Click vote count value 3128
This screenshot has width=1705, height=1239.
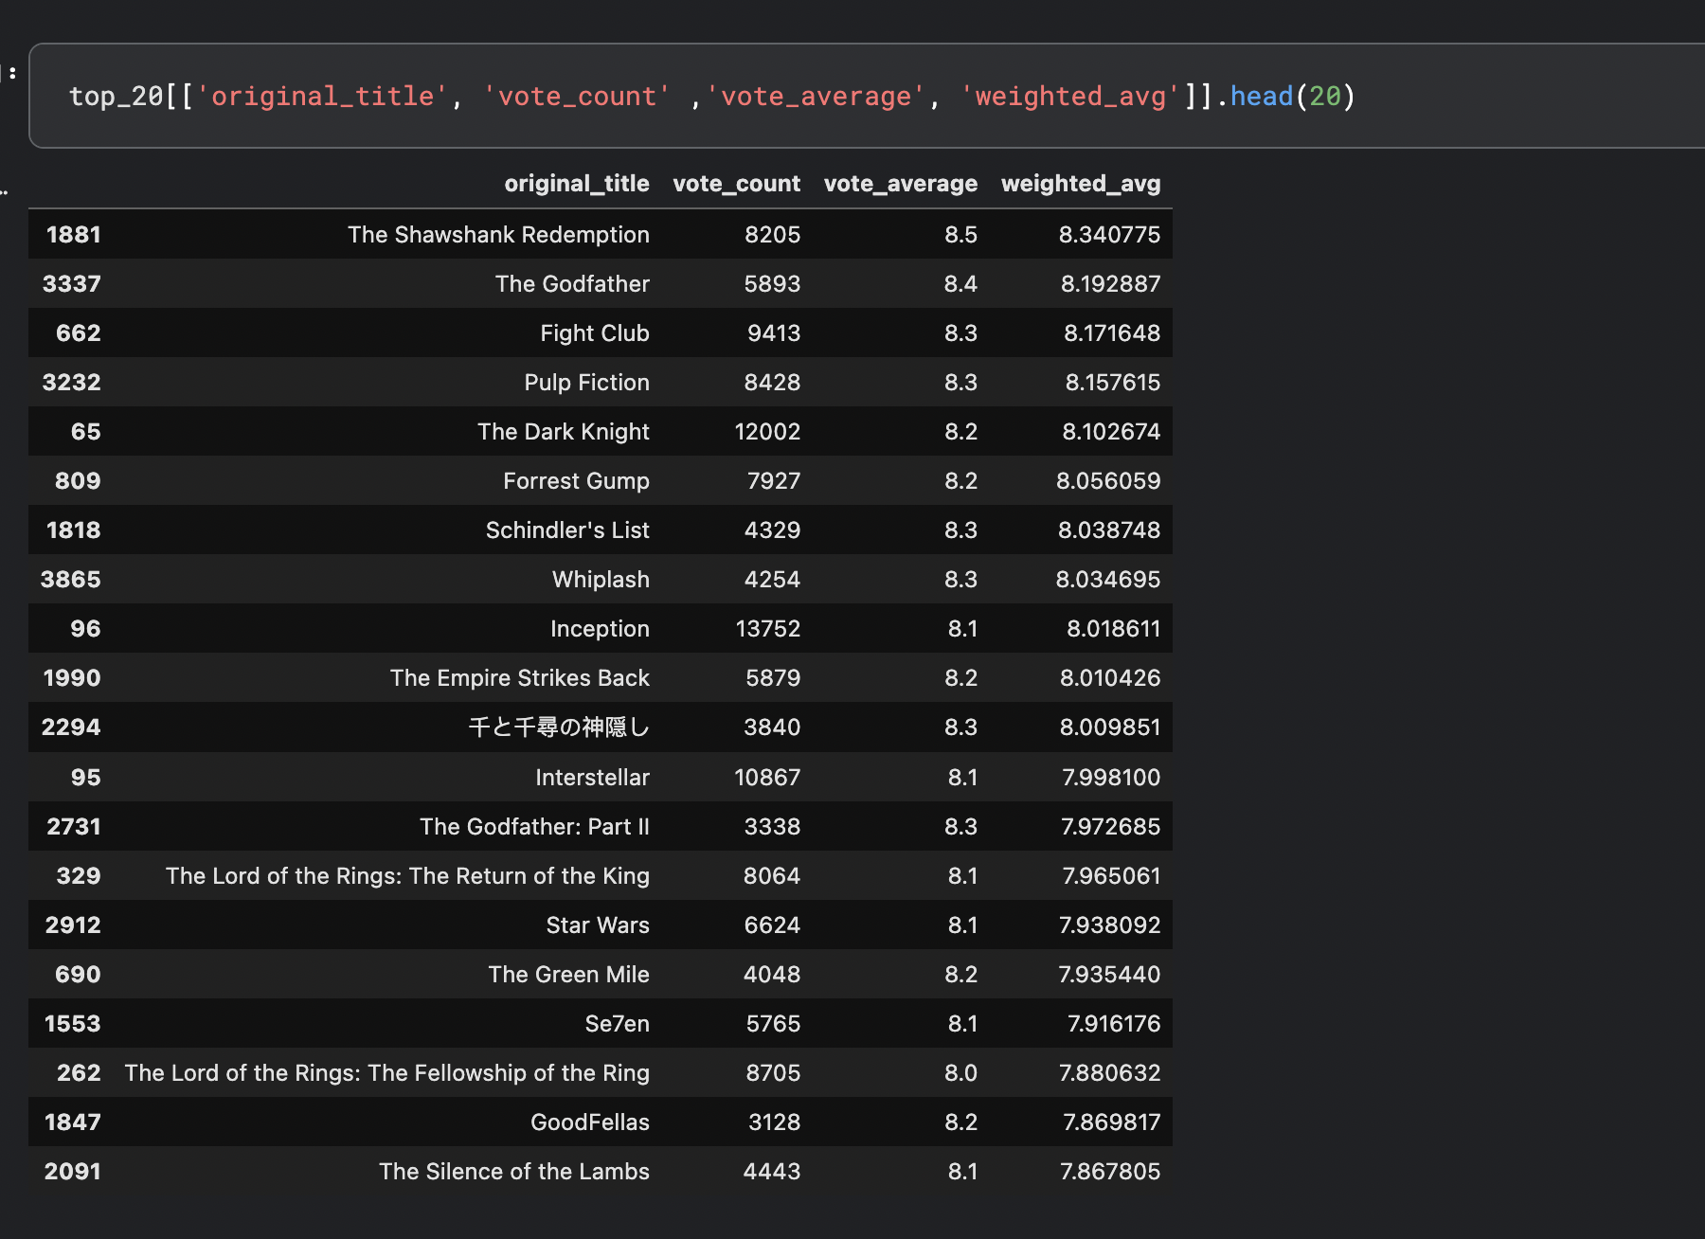[774, 1122]
